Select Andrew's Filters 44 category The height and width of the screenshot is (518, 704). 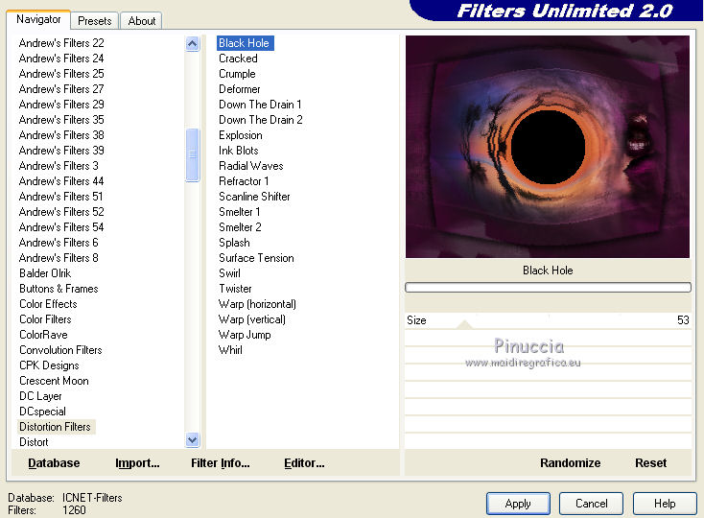pyautogui.click(x=61, y=181)
